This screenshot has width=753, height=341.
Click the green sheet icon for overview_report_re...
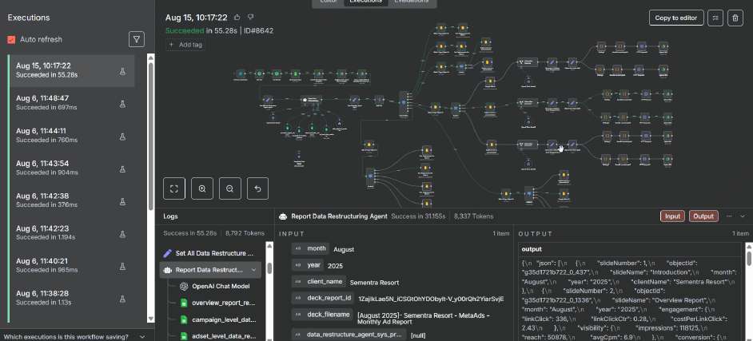(183, 303)
